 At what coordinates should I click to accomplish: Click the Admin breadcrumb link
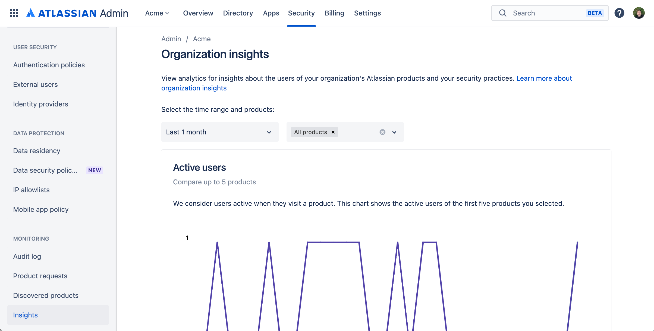(x=171, y=39)
